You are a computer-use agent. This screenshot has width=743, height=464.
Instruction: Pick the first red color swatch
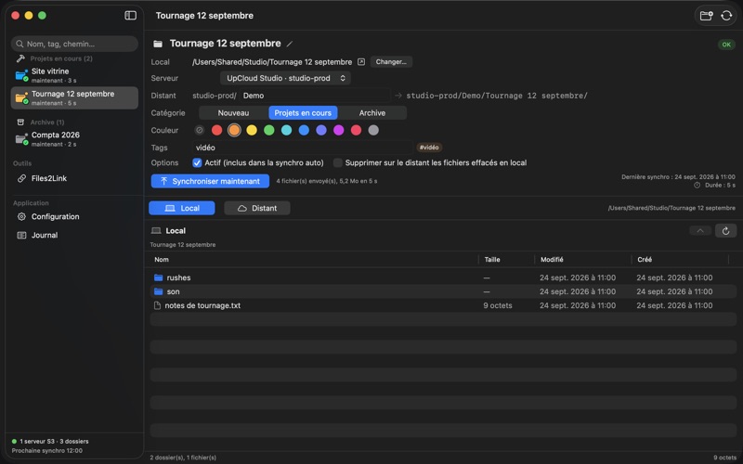(x=216, y=130)
